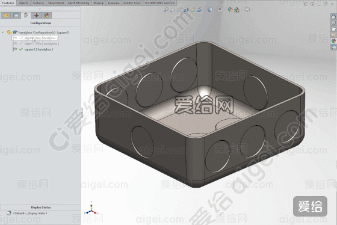Select the first greyed depth configuration
The height and width of the screenshot is (225, 337).
coord(36,38)
